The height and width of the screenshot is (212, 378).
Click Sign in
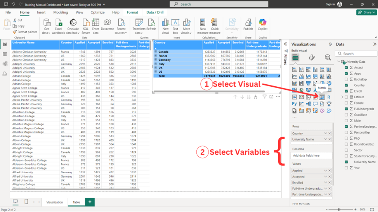[x=330, y=4]
